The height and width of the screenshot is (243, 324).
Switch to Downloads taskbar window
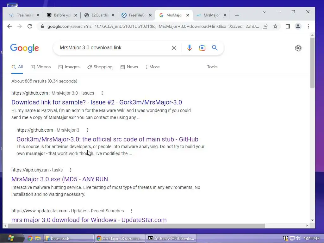click(69, 239)
